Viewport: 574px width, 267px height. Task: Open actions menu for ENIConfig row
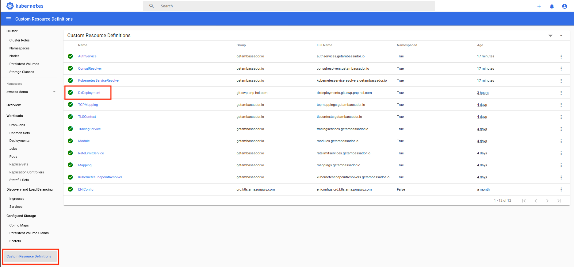(561, 189)
